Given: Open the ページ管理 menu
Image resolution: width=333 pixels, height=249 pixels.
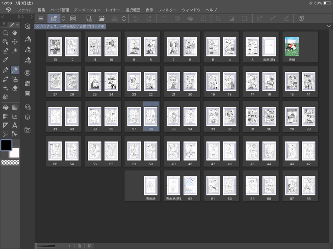Looking at the screenshot, I should [x=60, y=10].
